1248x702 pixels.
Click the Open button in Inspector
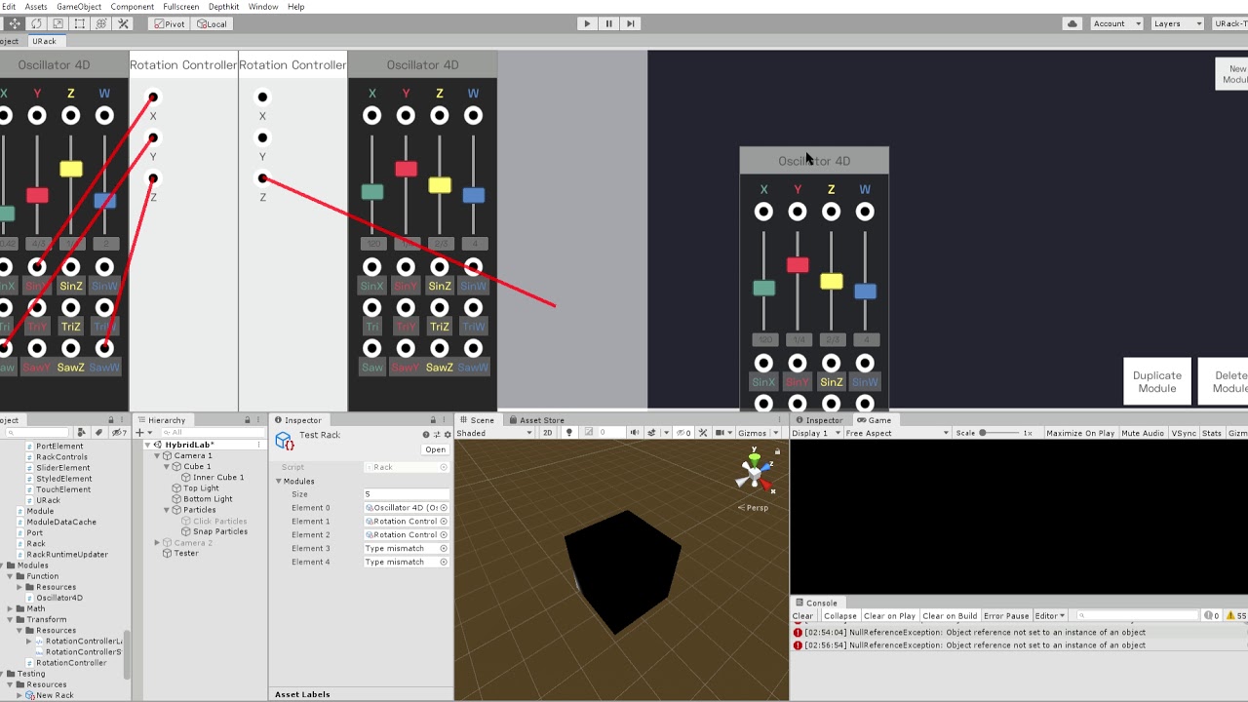tap(435, 449)
